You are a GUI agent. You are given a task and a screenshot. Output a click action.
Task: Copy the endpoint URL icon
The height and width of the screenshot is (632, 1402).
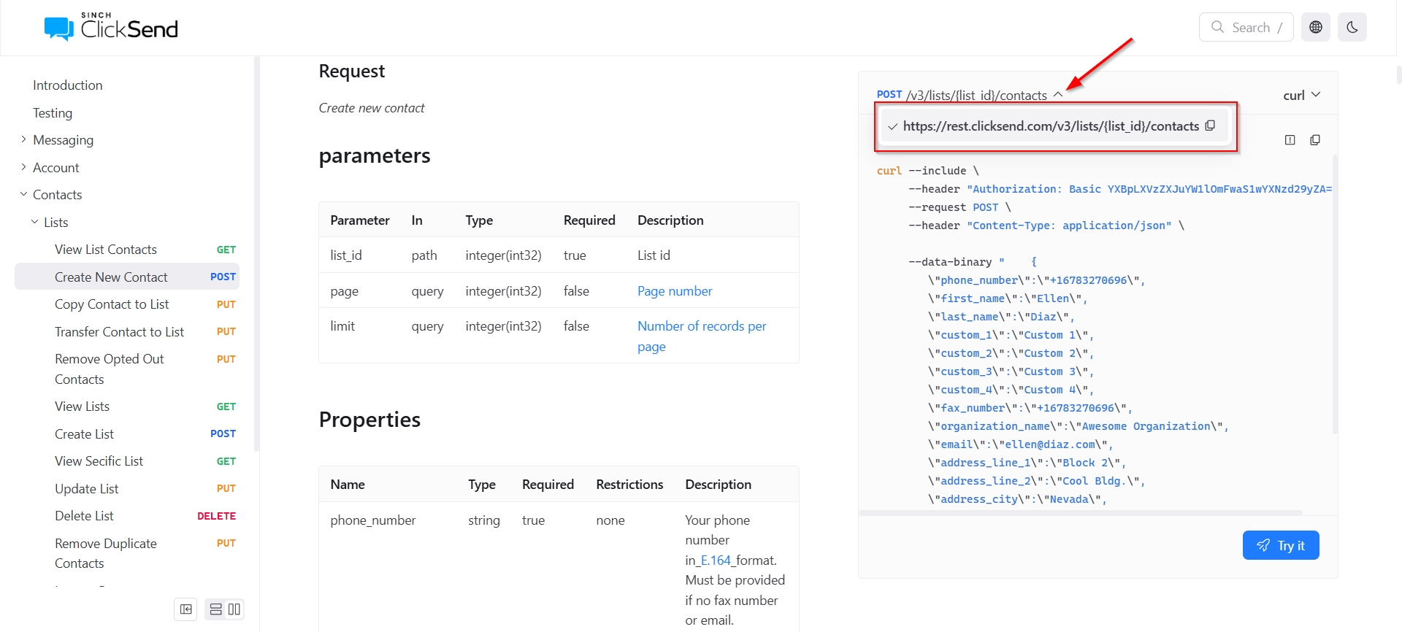1210,126
